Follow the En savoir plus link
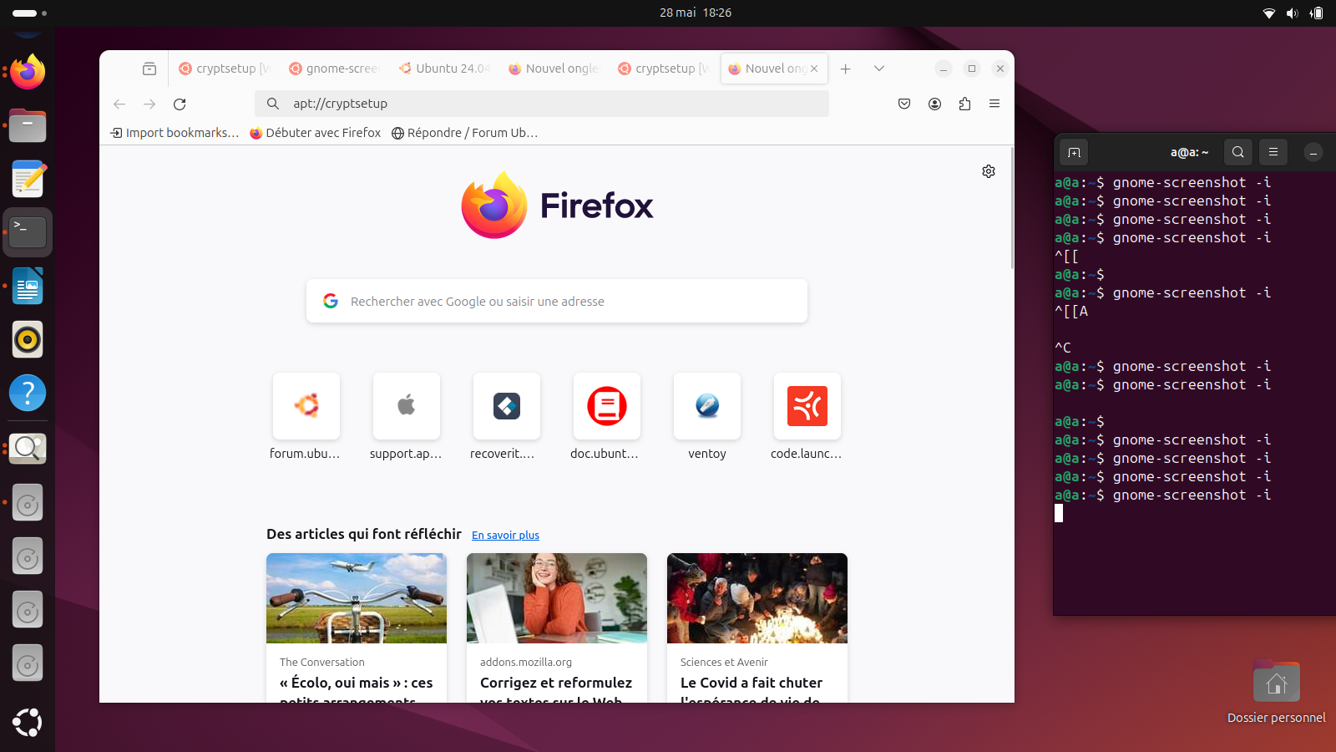This screenshot has width=1336, height=752. click(505, 536)
